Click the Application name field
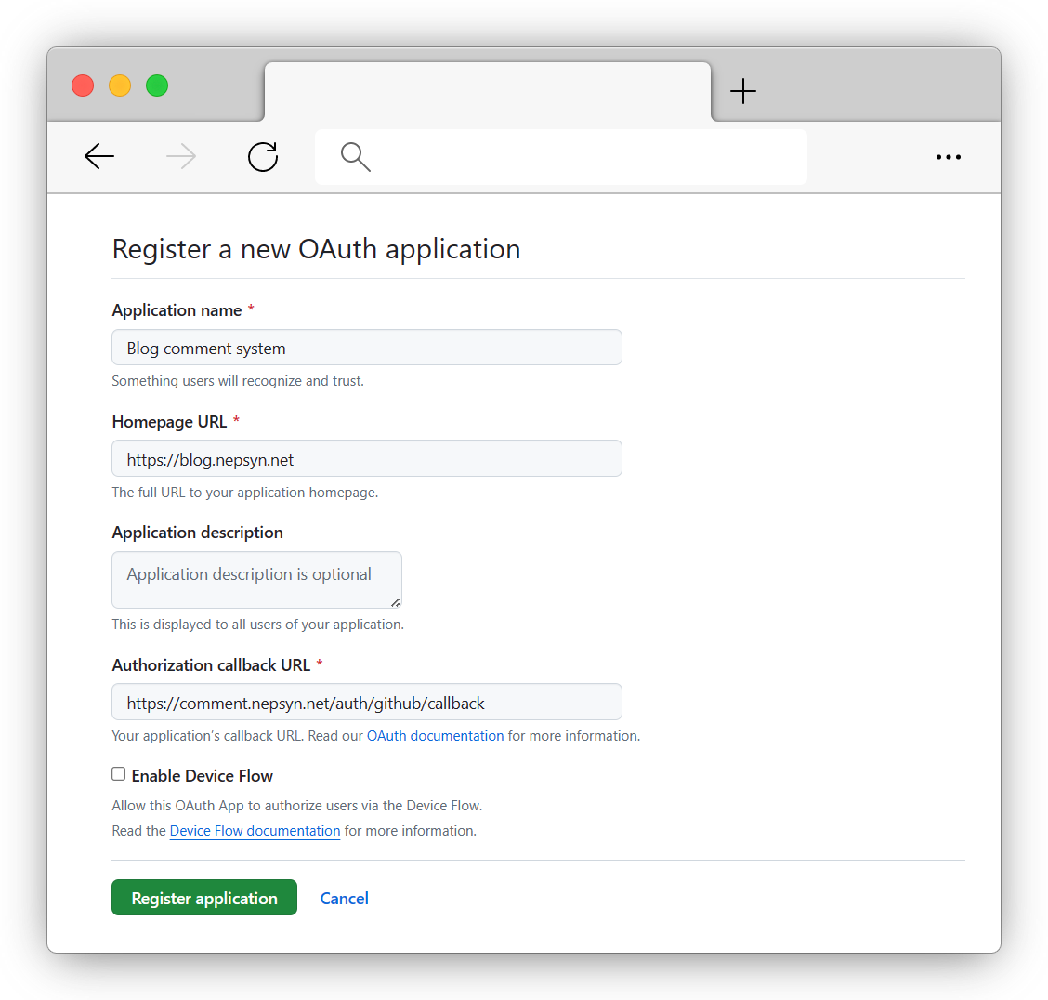Viewport: 1048px width, 1000px height. click(367, 348)
